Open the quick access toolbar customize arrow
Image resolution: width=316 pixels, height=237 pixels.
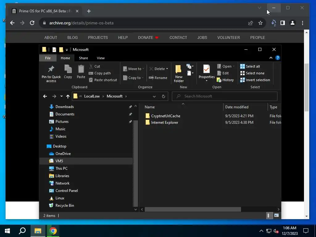(67, 50)
